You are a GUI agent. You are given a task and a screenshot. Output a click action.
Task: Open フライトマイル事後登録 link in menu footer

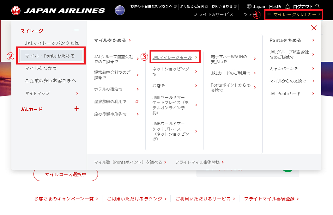tap(199, 162)
